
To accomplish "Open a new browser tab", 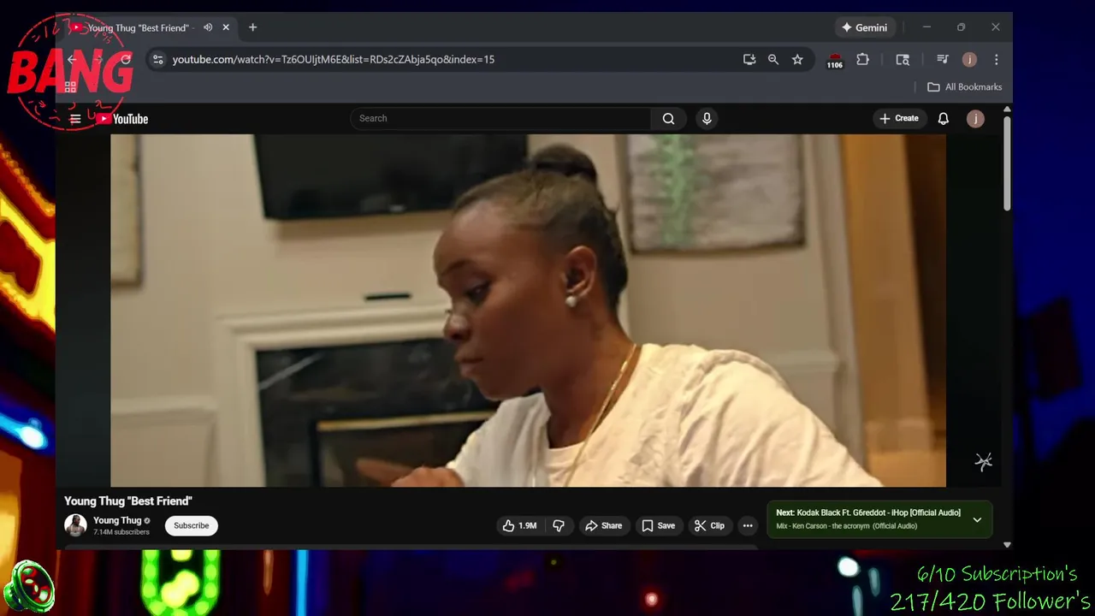I will pyautogui.click(x=252, y=27).
